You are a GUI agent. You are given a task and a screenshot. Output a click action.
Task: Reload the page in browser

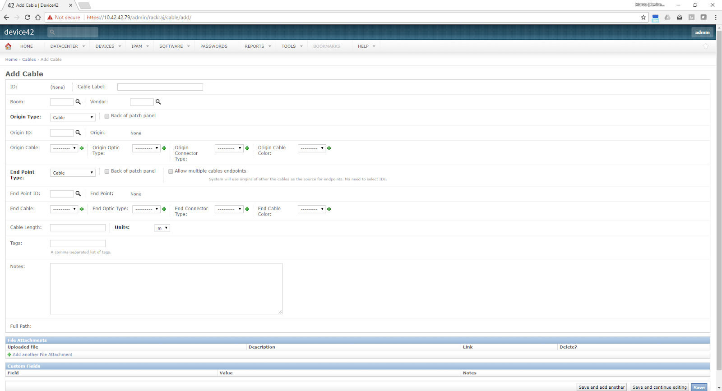(x=28, y=17)
